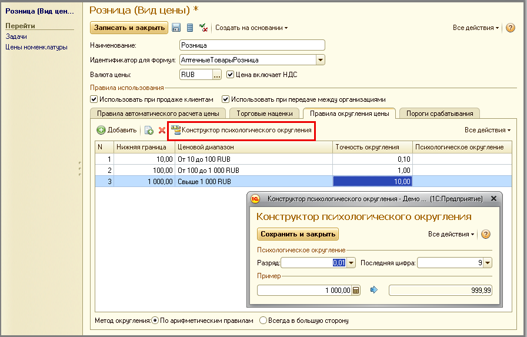The height and width of the screenshot is (337, 527).
Task: Click the Добавить button label
Action: [x=122, y=130]
